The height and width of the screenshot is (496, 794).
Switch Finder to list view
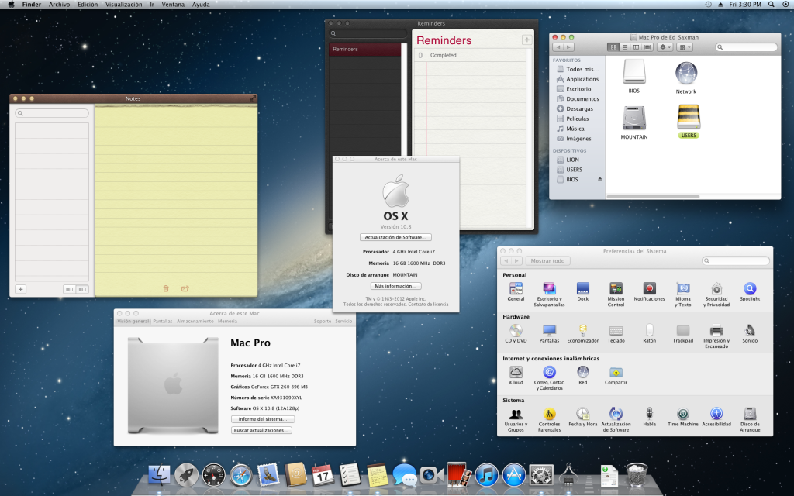(x=624, y=47)
